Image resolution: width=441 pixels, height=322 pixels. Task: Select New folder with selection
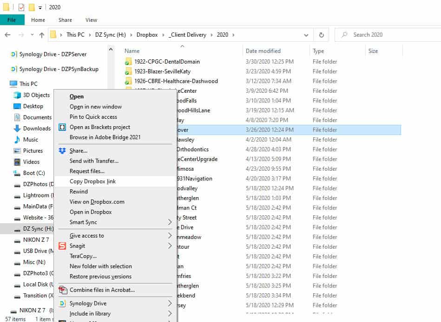tap(101, 266)
